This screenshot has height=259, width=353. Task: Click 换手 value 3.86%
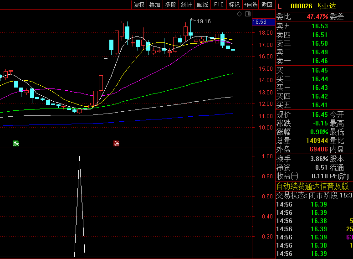(x=319, y=159)
